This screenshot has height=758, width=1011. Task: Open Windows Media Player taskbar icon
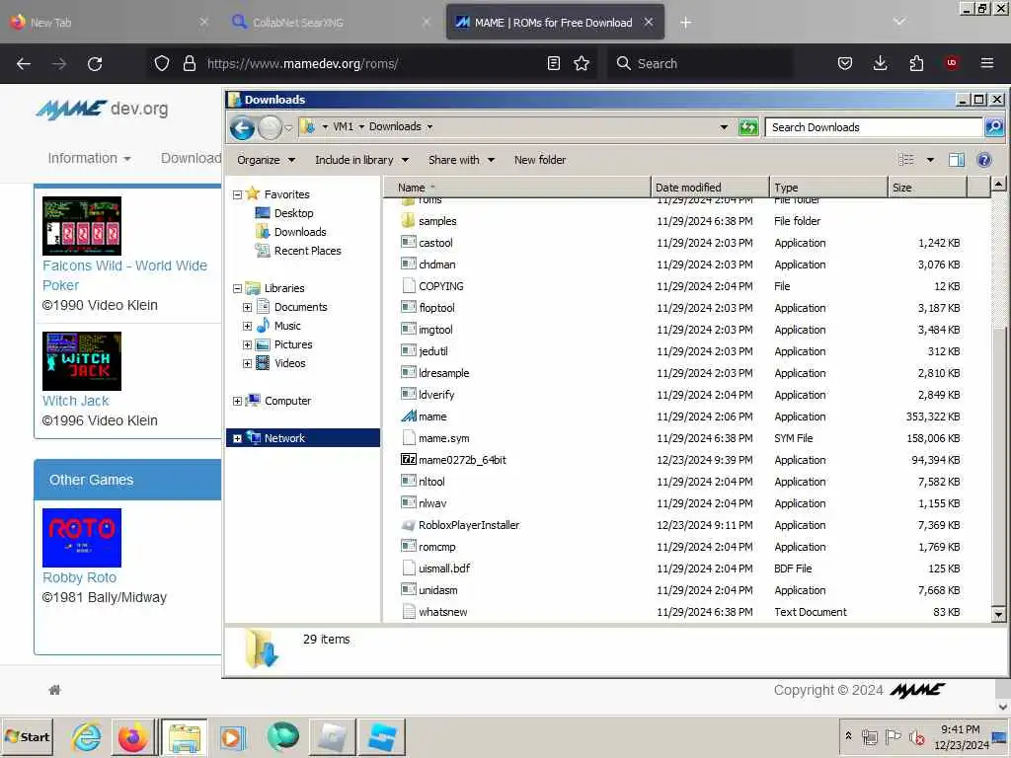click(232, 737)
